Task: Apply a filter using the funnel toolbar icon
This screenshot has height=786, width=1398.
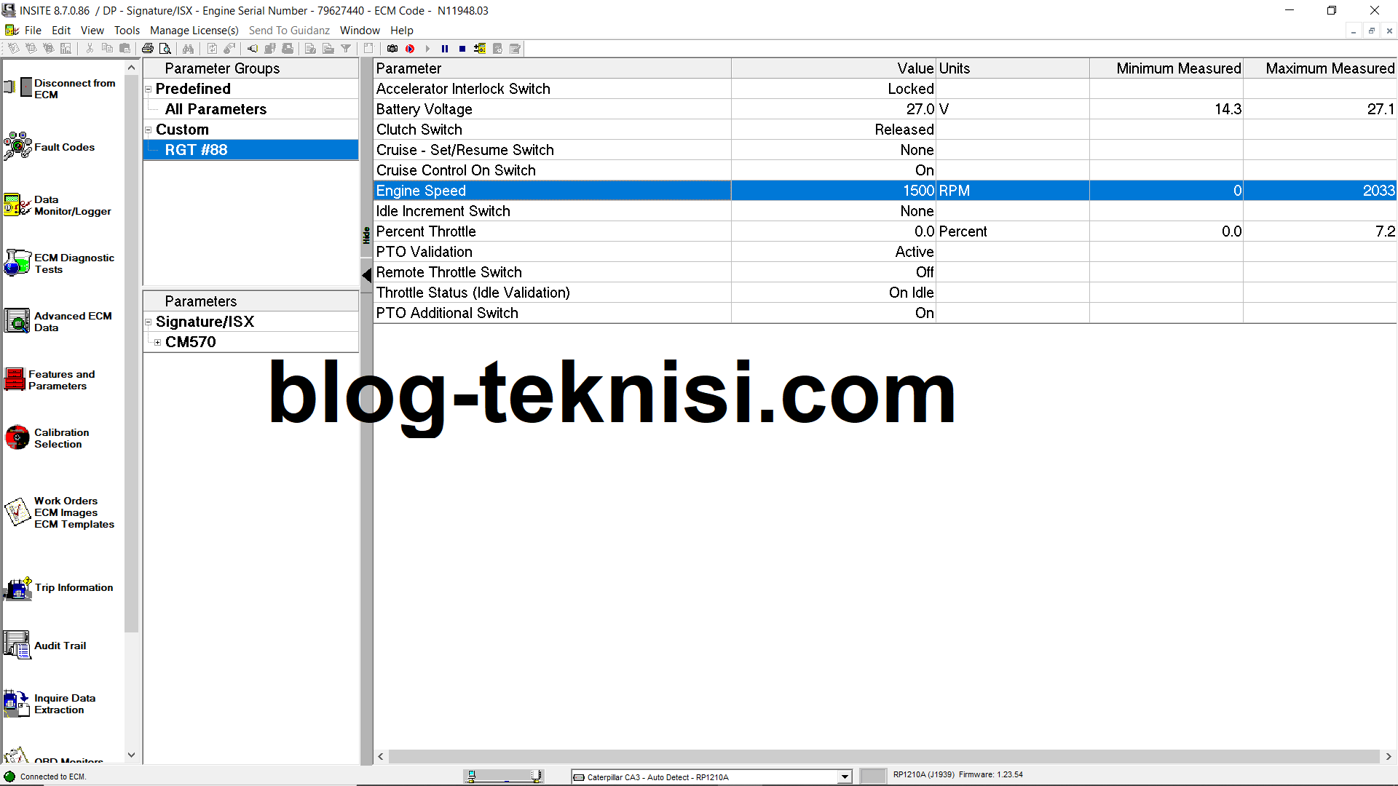Action: [x=346, y=48]
